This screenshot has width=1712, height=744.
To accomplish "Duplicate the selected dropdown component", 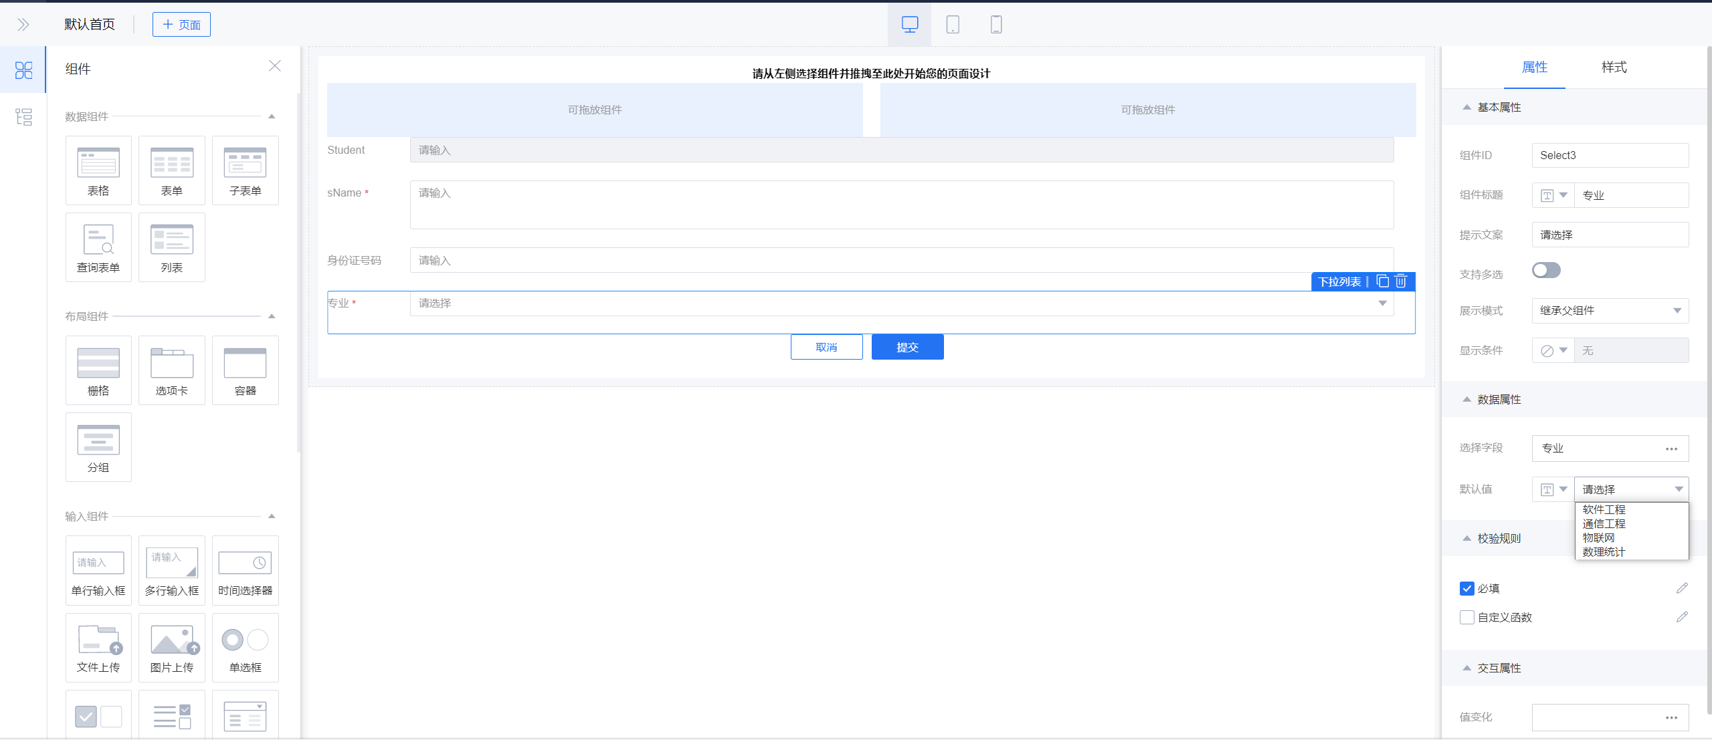I will tap(1382, 281).
